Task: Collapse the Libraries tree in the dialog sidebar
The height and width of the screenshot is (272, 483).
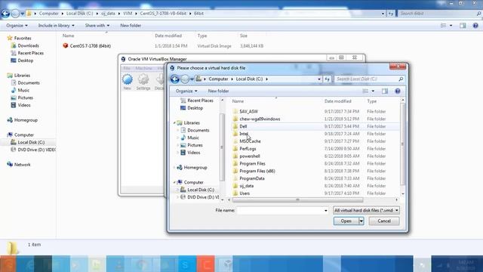Action: click(x=174, y=123)
